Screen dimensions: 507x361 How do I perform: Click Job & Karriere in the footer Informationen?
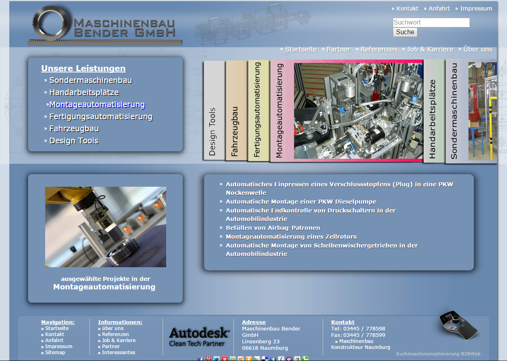(119, 340)
